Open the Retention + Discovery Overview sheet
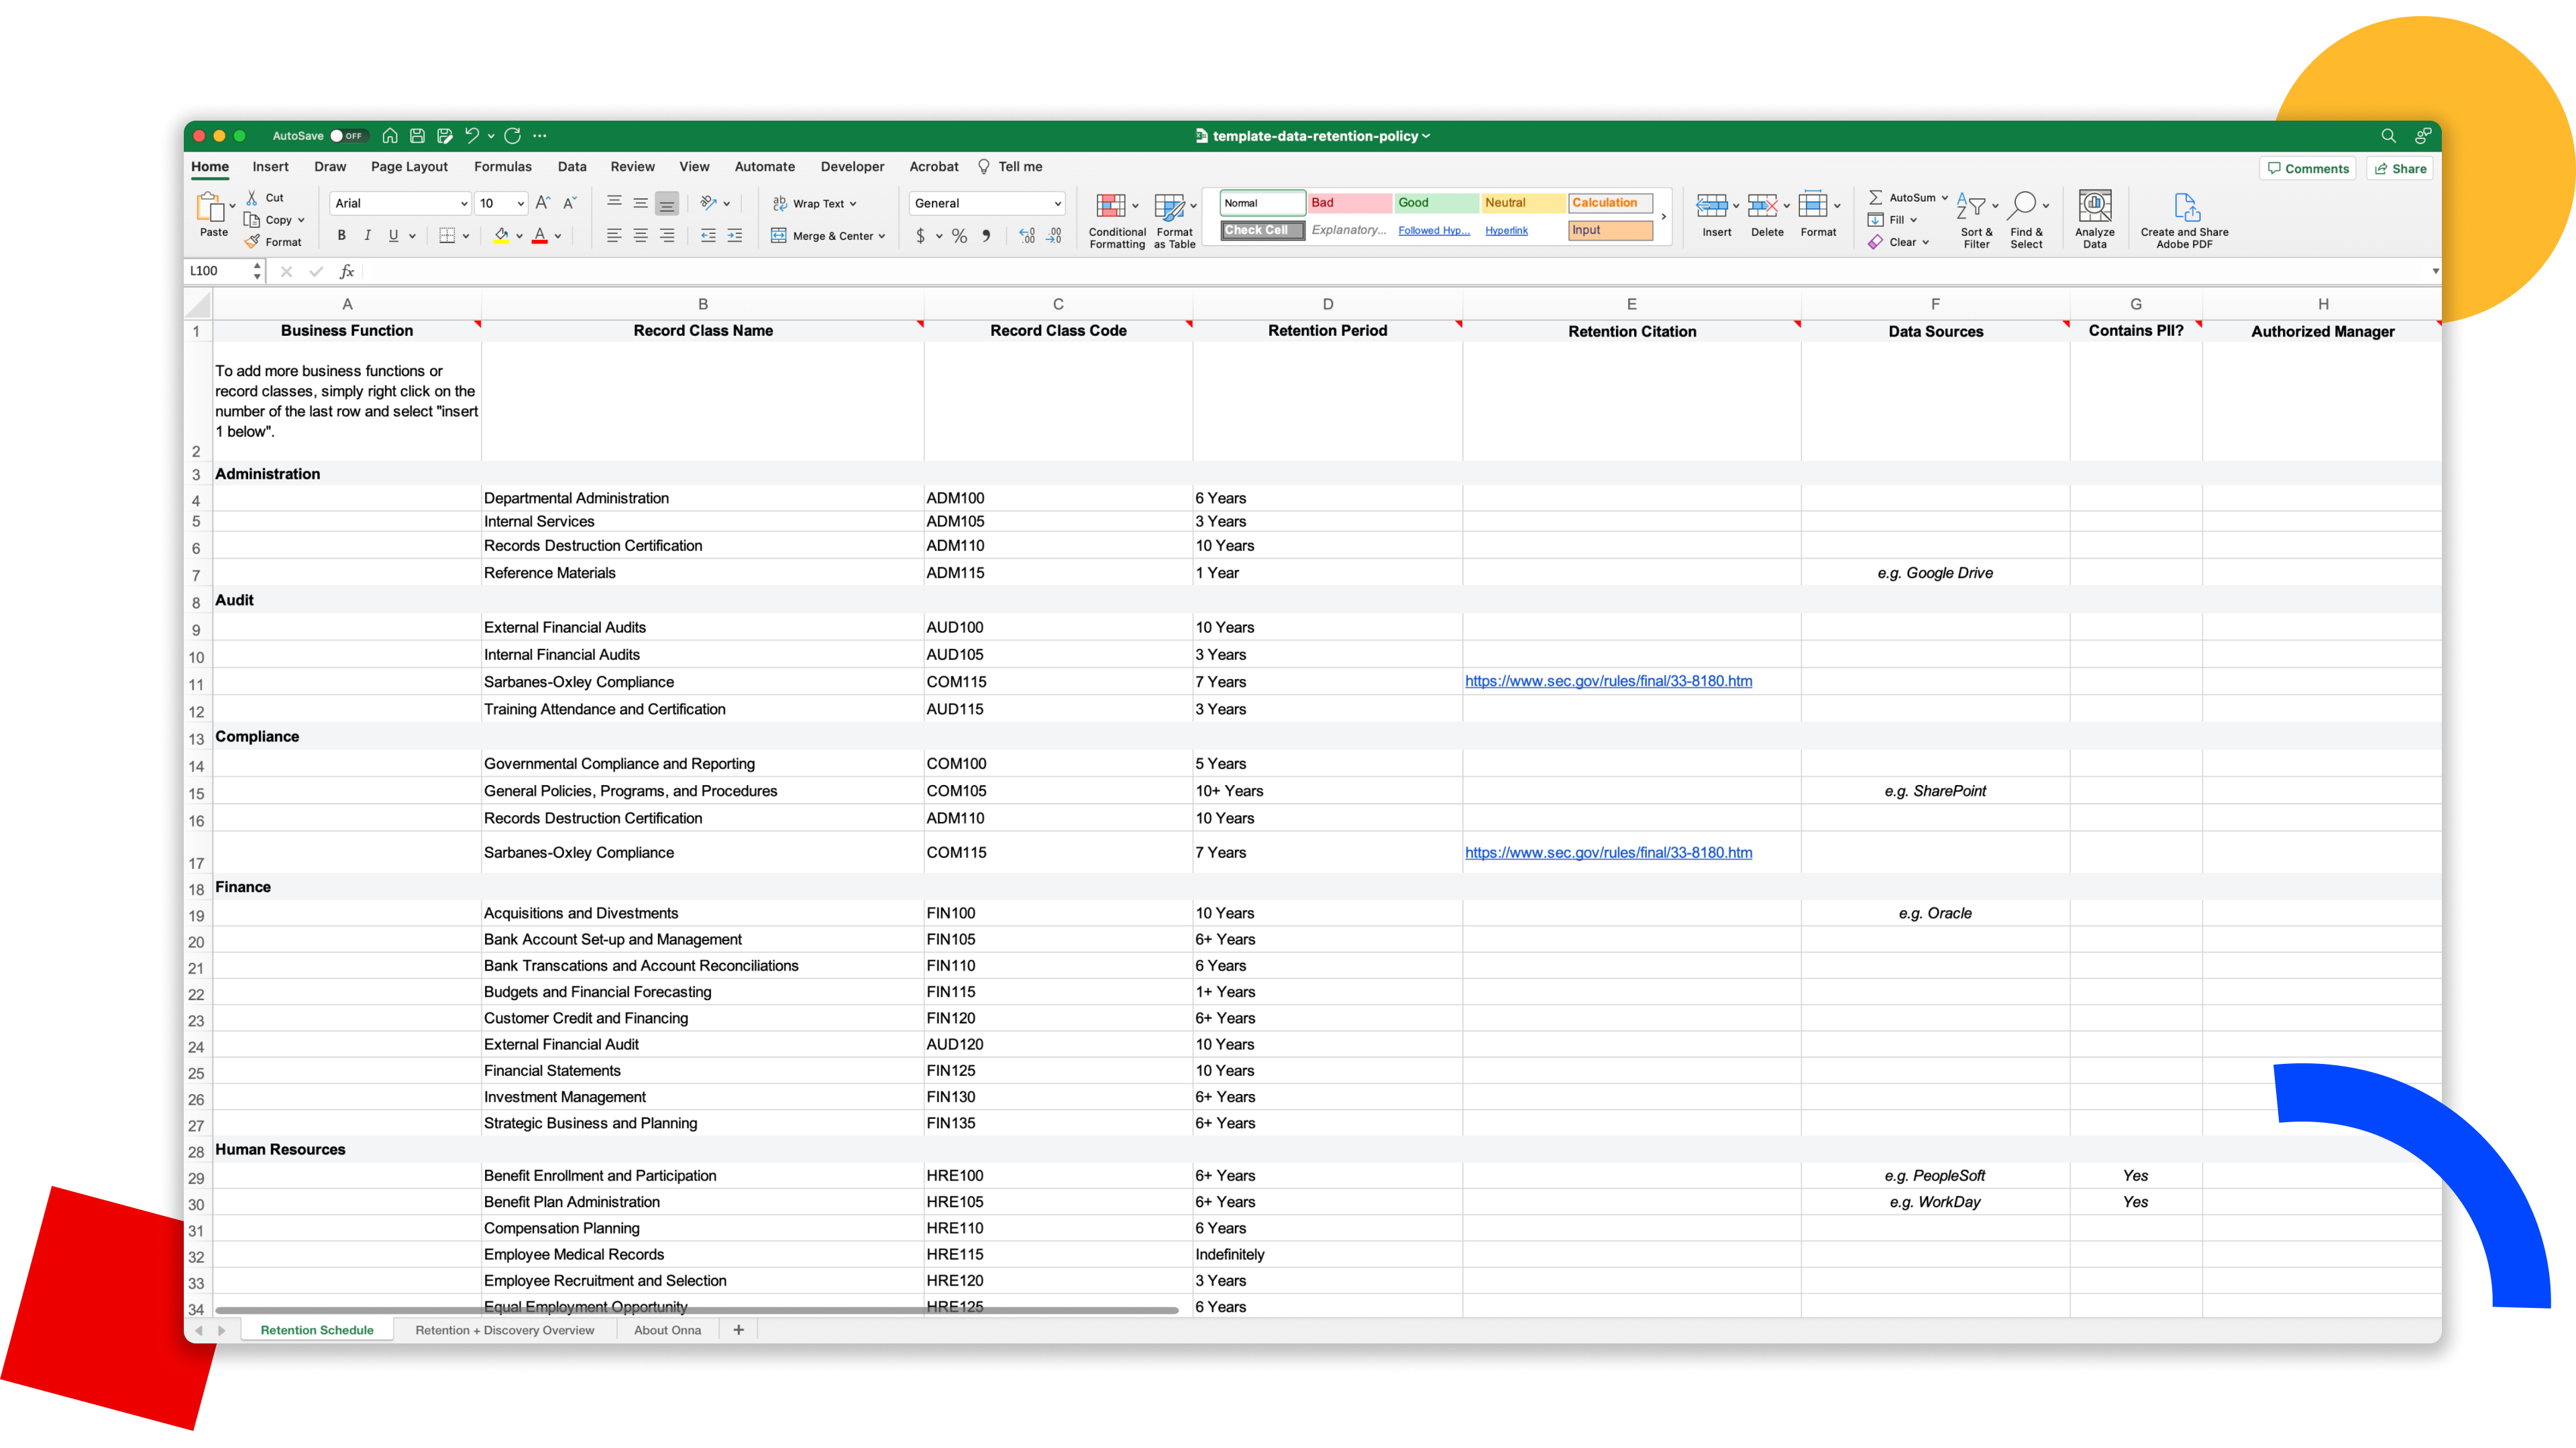Viewport: 2576px width, 1448px height. tap(504, 1330)
